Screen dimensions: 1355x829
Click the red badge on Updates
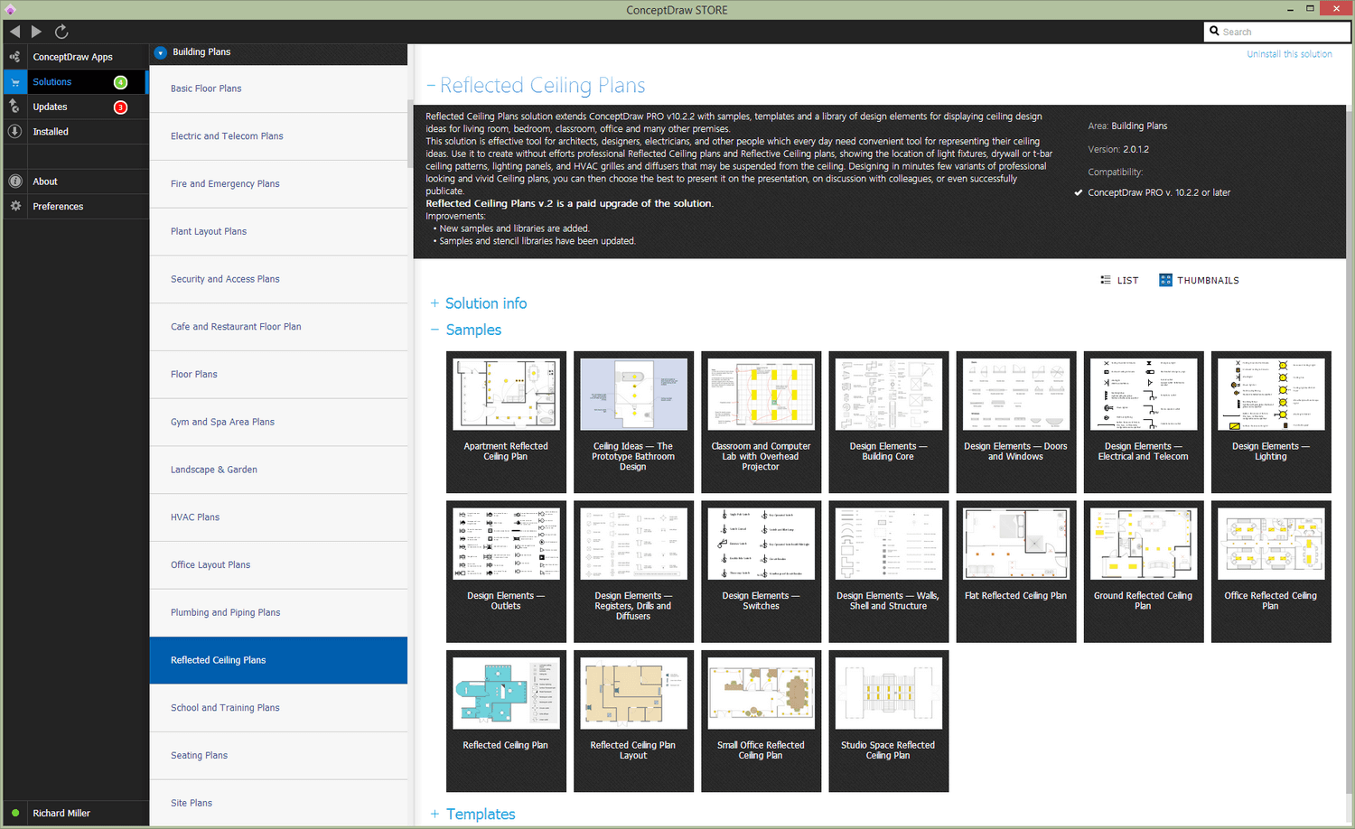120,107
